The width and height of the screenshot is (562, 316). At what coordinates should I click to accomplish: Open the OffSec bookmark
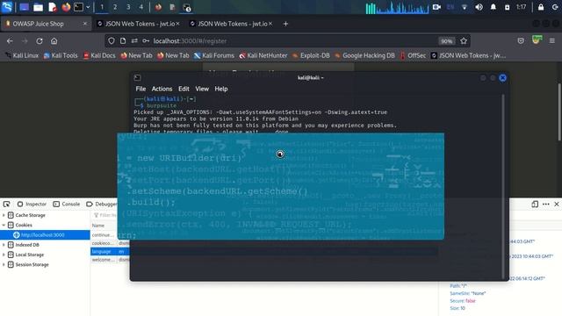(x=413, y=55)
